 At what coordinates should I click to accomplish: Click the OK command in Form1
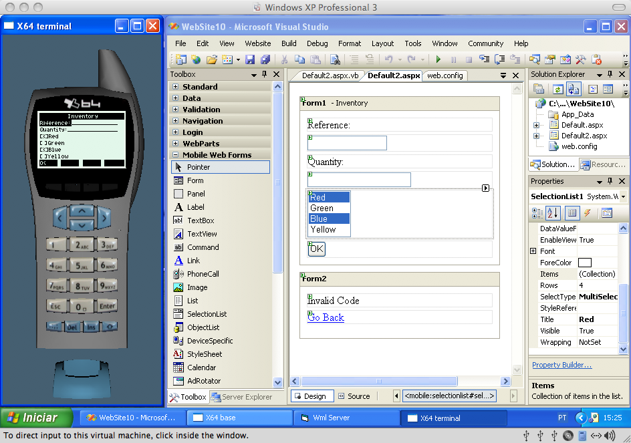pos(316,249)
